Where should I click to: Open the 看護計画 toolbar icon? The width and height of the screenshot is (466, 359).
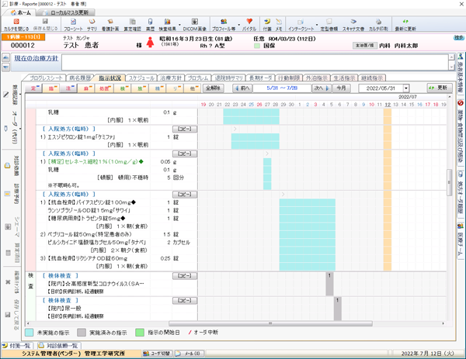coord(110,24)
